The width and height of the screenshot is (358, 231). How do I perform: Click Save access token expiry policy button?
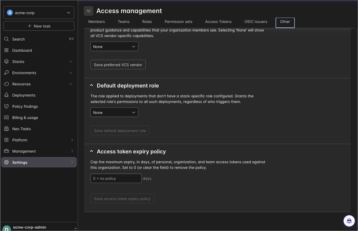pos(122,198)
